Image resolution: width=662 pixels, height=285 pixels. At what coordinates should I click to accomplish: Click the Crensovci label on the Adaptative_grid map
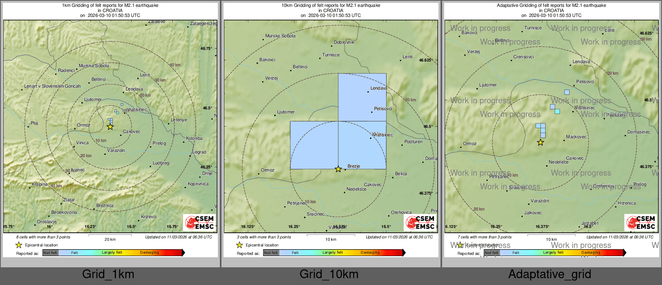click(x=523, y=57)
